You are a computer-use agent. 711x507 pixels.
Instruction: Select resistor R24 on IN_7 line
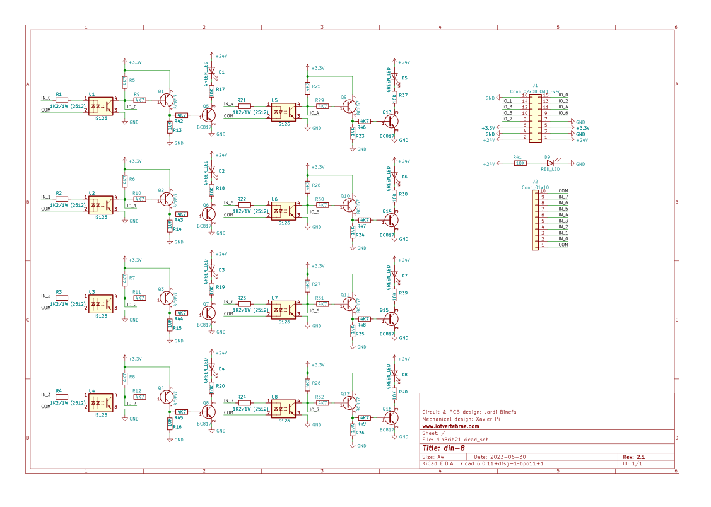click(x=244, y=403)
